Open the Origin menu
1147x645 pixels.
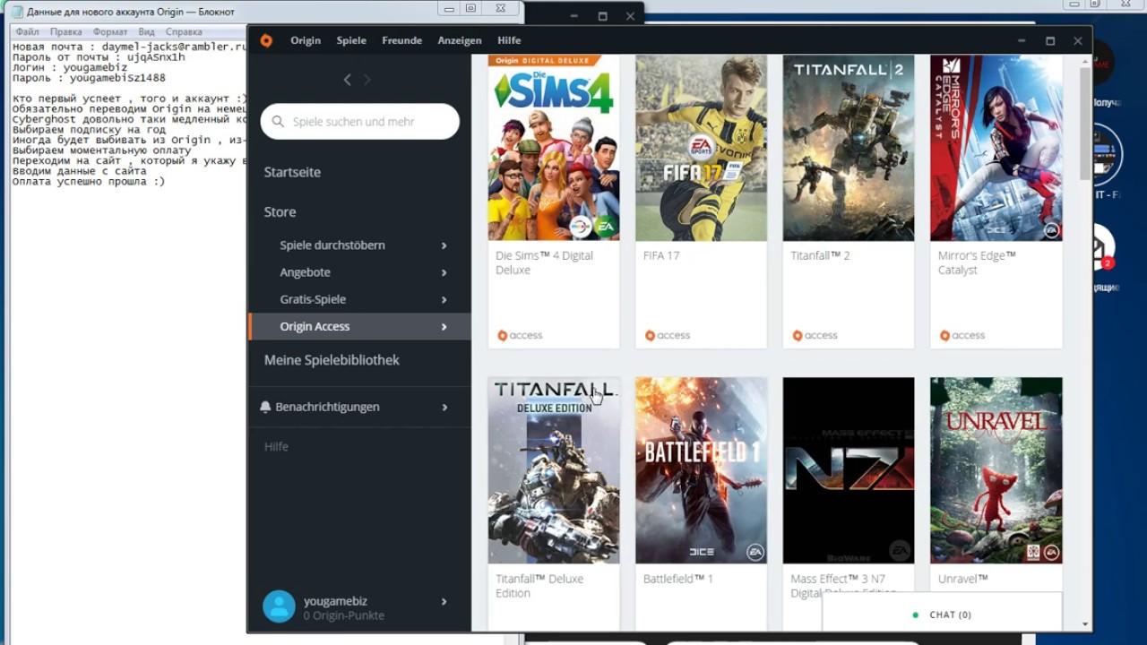[x=306, y=40]
